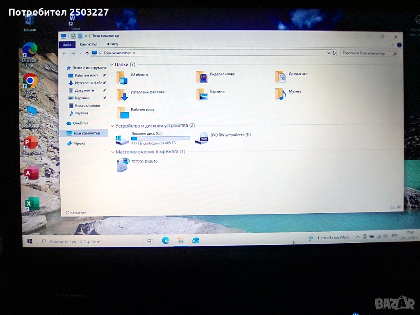This screenshot has height=315, width=420.
Task: Collapse the Устройства и дискови устройства group
Action: [x=112, y=126]
